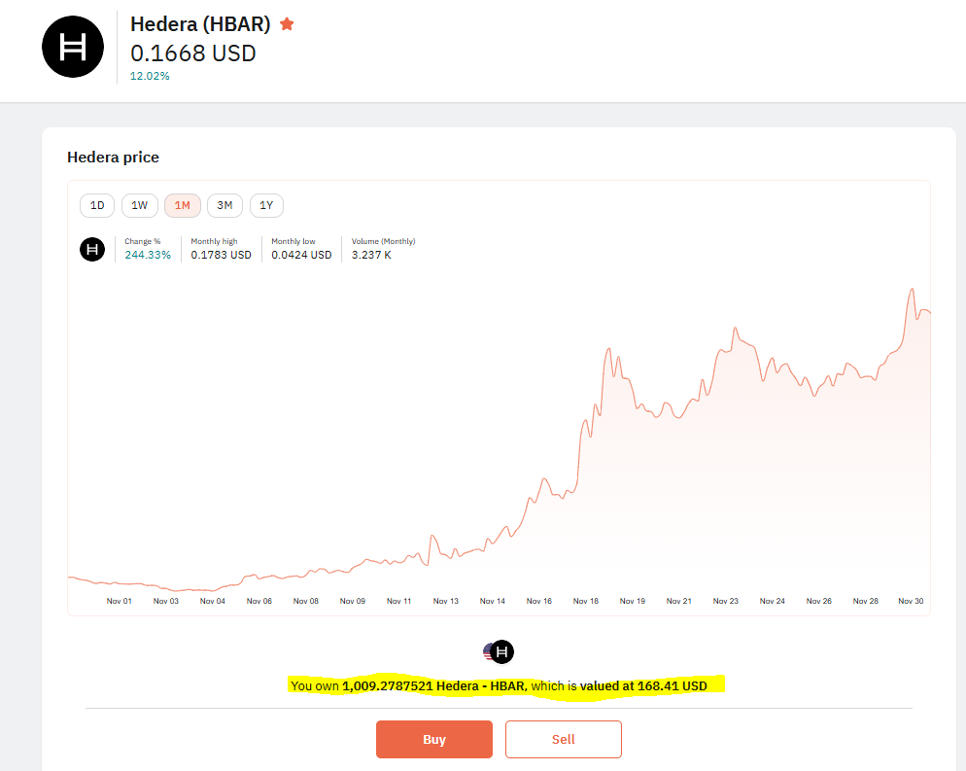Select the 3M chart range

coord(224,205)
